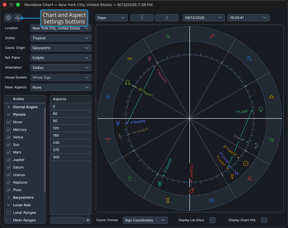Click Pisces sign symbol on wheel

(108, 97)
